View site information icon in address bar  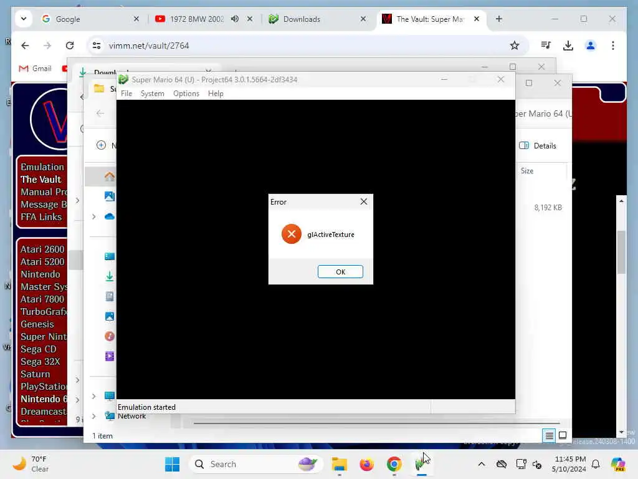click(x=97, y=46)
